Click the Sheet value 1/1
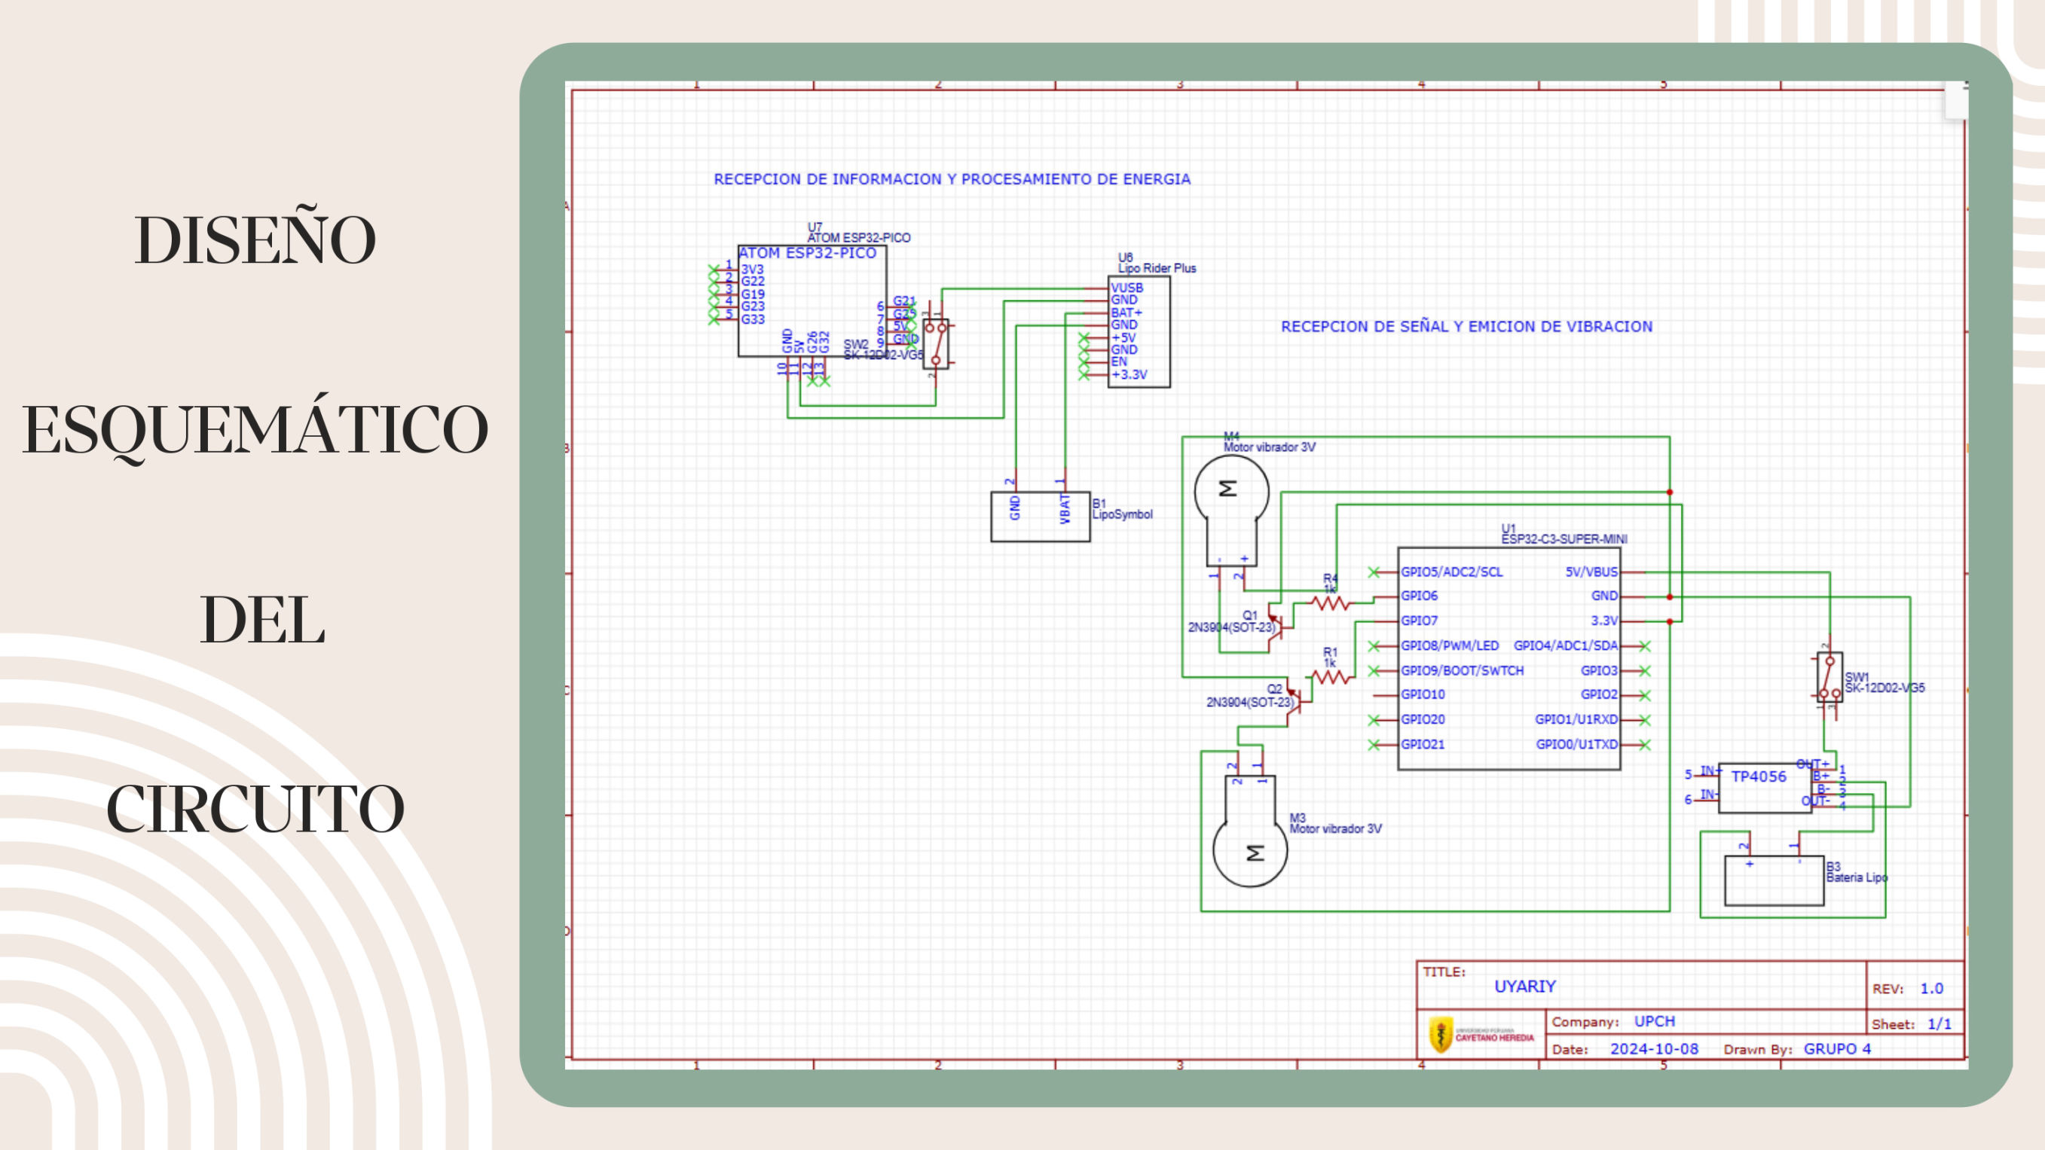Image resolution: width=2045 pixels, height=1150 pixels. pos(1940,1023)
